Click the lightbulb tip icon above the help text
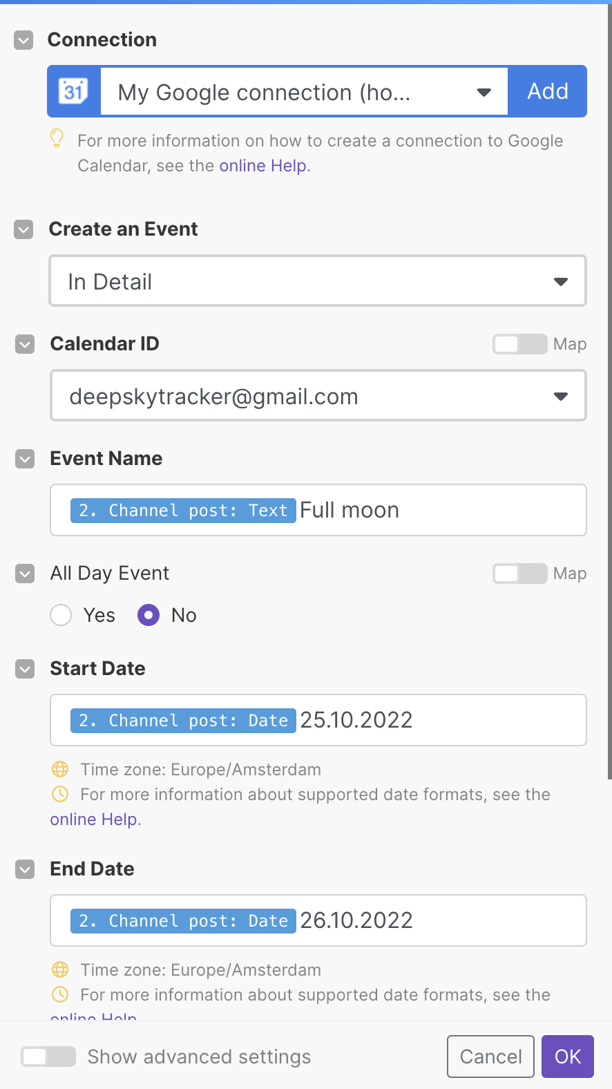 pos(57,140)
